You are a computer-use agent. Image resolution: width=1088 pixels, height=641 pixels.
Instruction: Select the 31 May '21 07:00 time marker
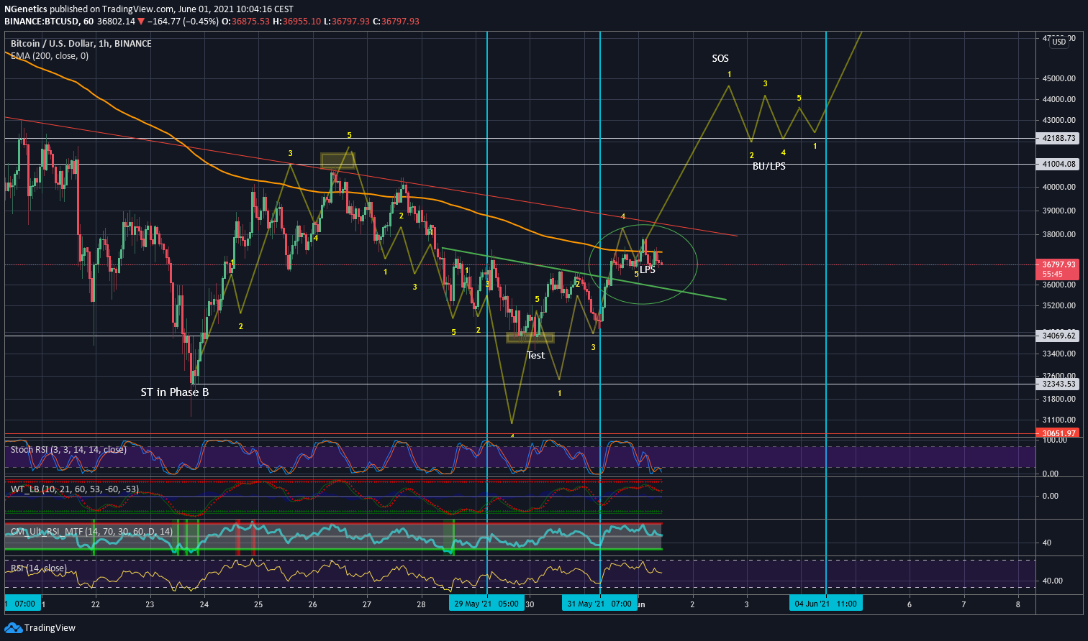pyautogui.click(x=599, y=604)
